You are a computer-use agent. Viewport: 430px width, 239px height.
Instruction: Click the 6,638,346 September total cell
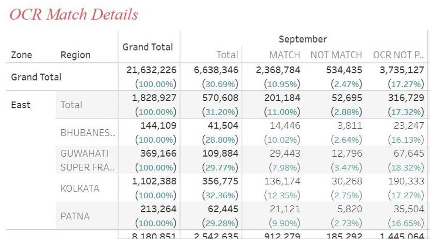pyautogui.click(x=216, y=70)
